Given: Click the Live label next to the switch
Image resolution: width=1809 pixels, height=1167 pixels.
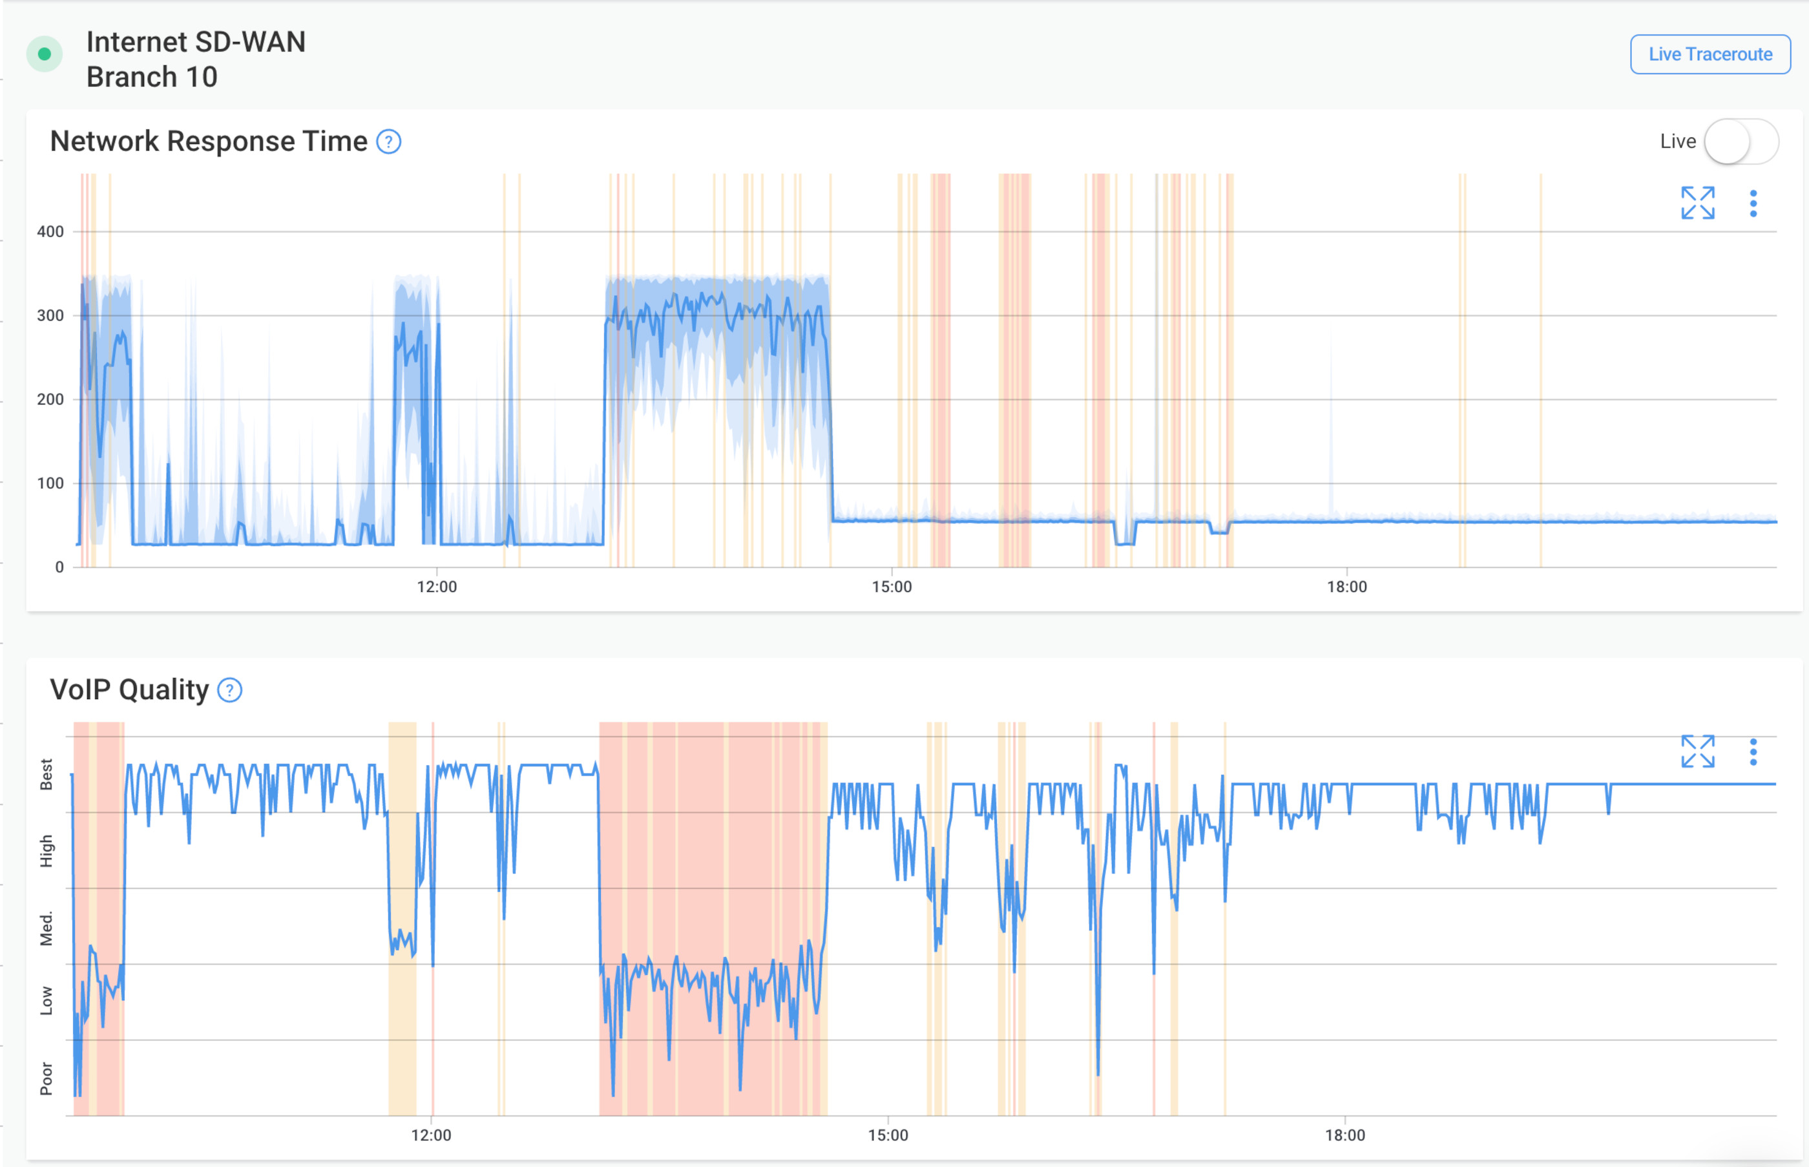Looking at the screenshot, I should click(1678, 141).
